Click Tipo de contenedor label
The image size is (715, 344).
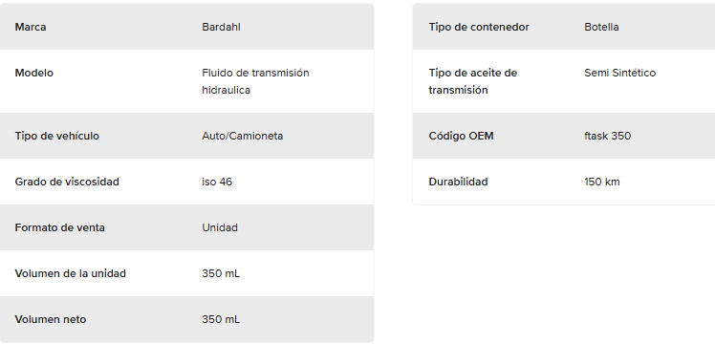pyautogui.click(x=479, y=27)
